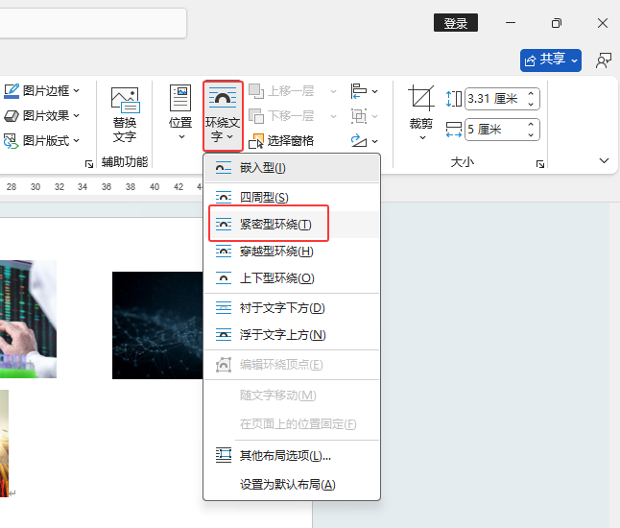Open More Layout Options 其他布局选项(L)...
The width and height of the screenshot is (620, 528).
coord(292,456)
